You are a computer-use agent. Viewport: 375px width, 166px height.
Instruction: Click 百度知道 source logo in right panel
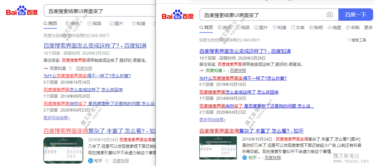click(x=202, y=70)
